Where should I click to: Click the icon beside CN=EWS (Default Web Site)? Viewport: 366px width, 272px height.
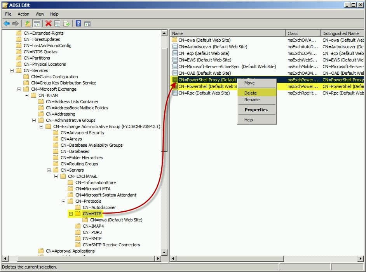pyautogui.click(x=174, y=60)
